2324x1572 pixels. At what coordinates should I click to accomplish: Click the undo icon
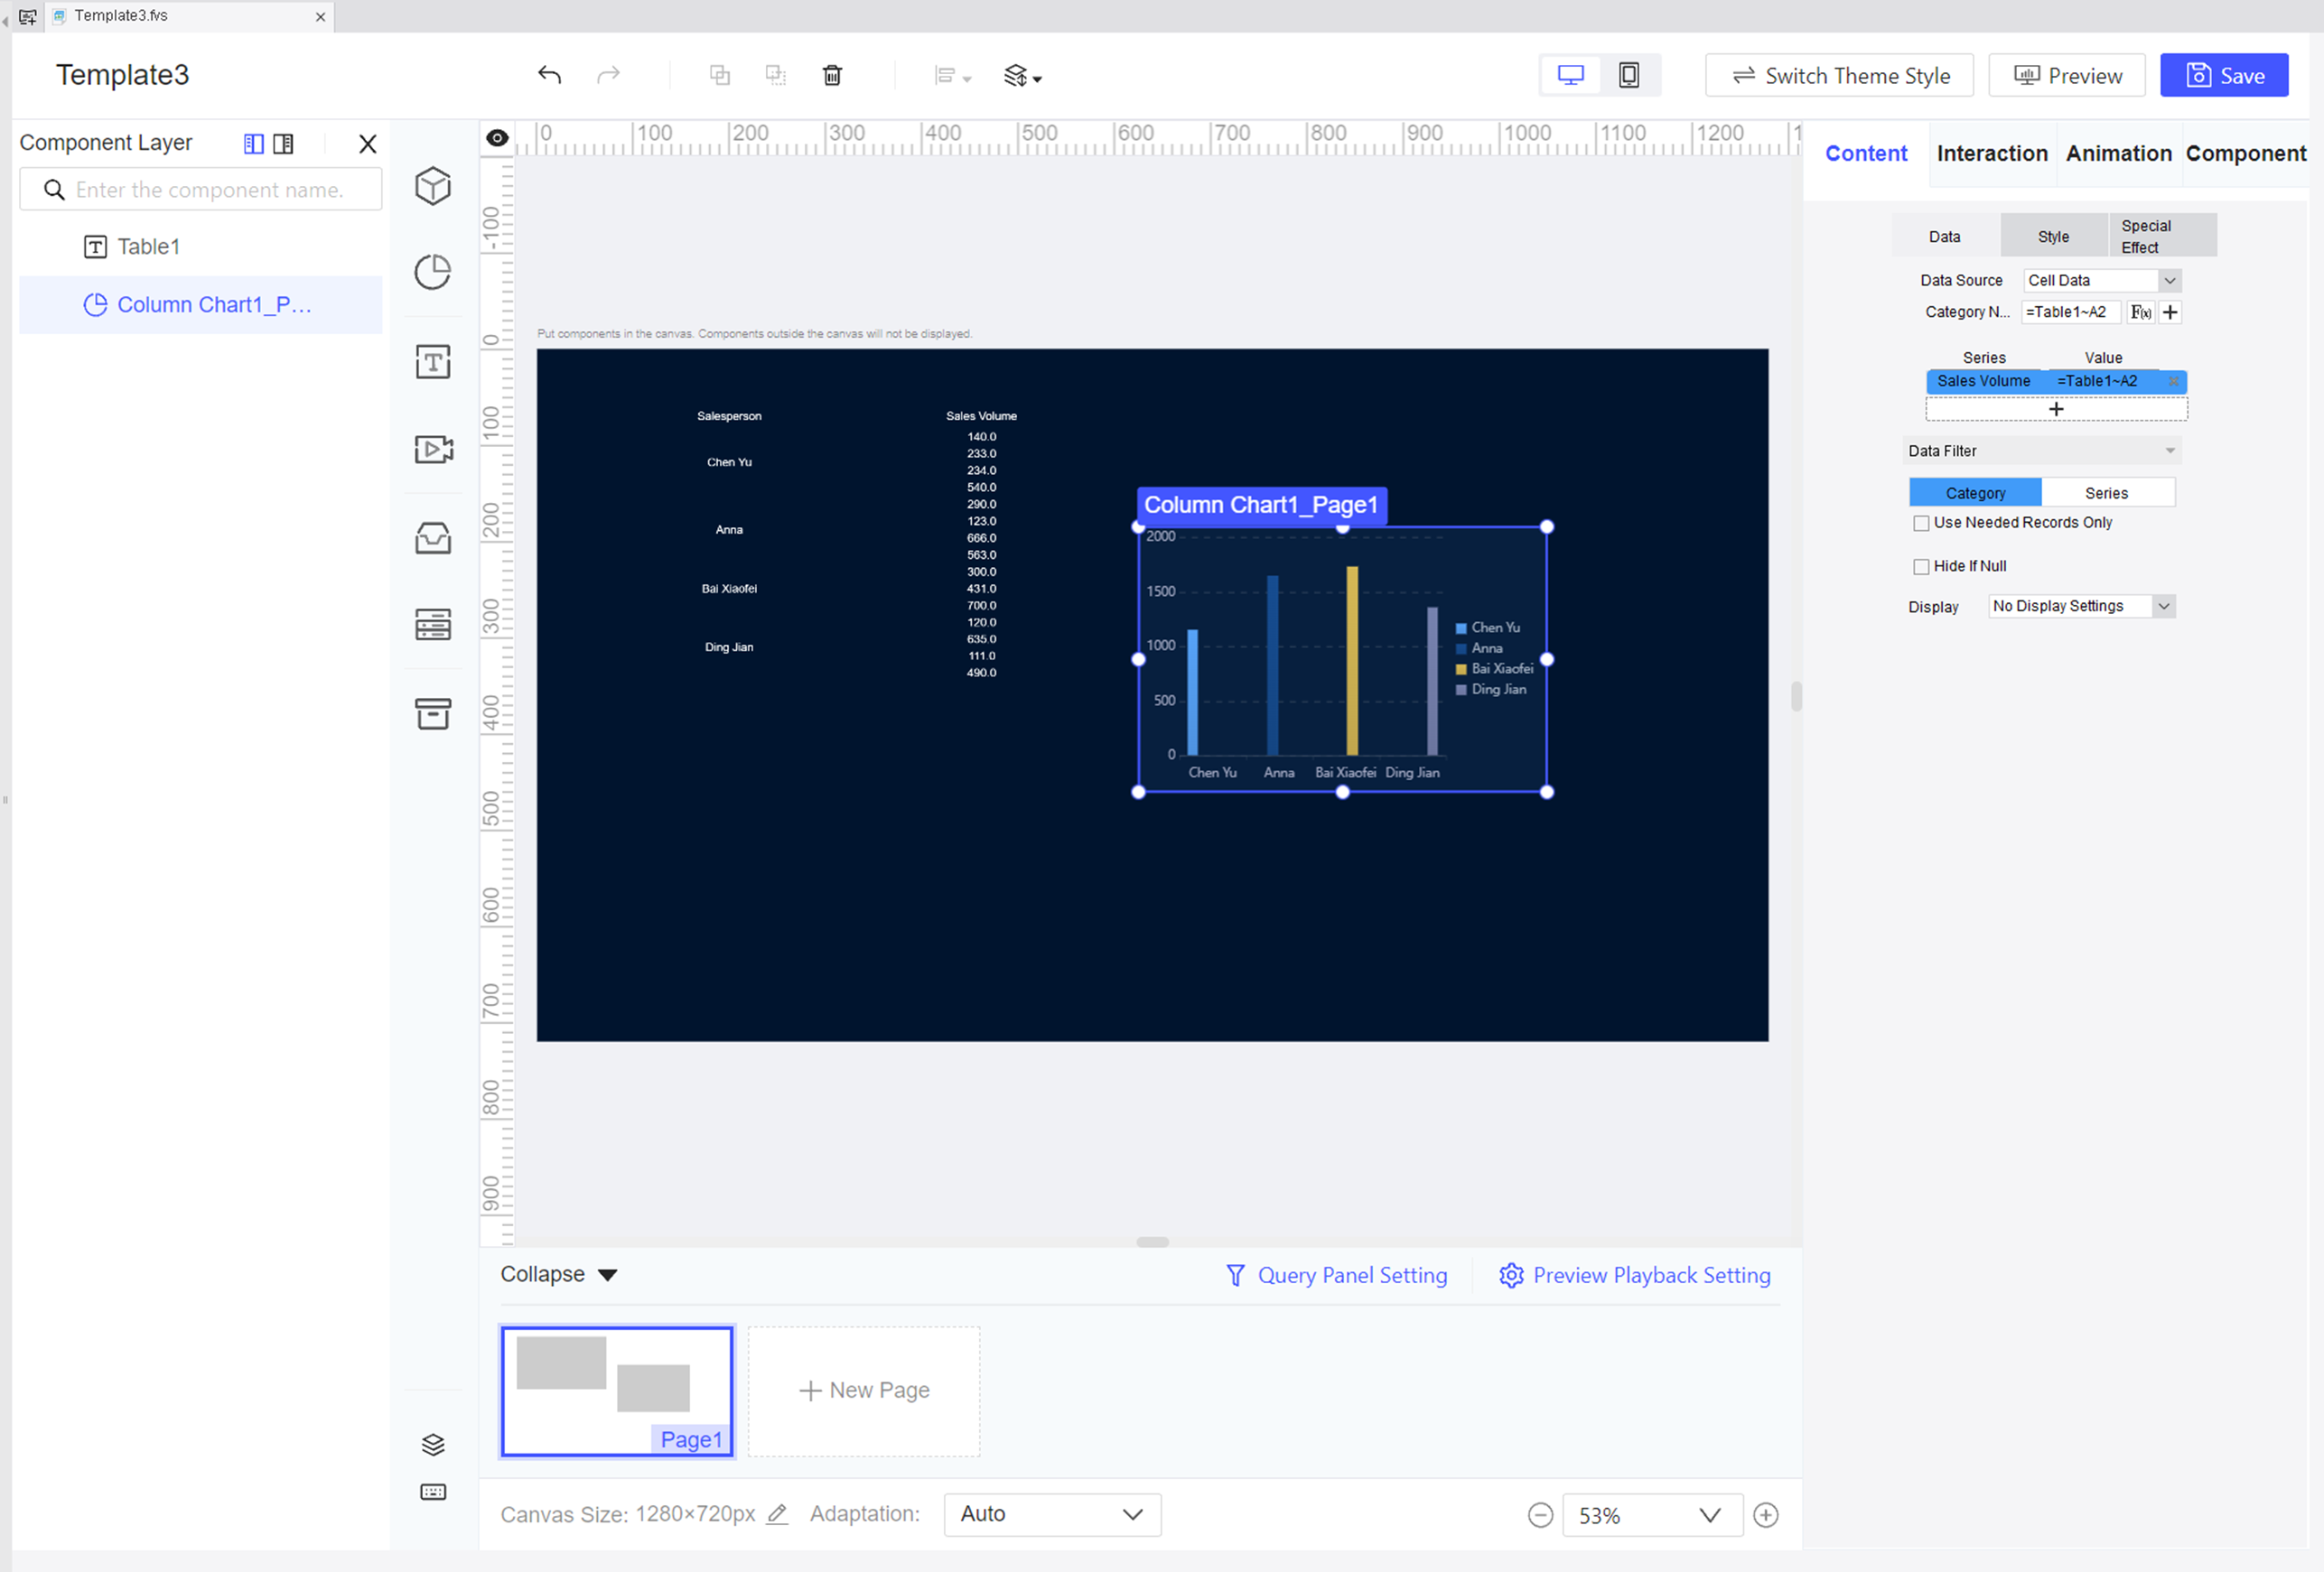549,75
